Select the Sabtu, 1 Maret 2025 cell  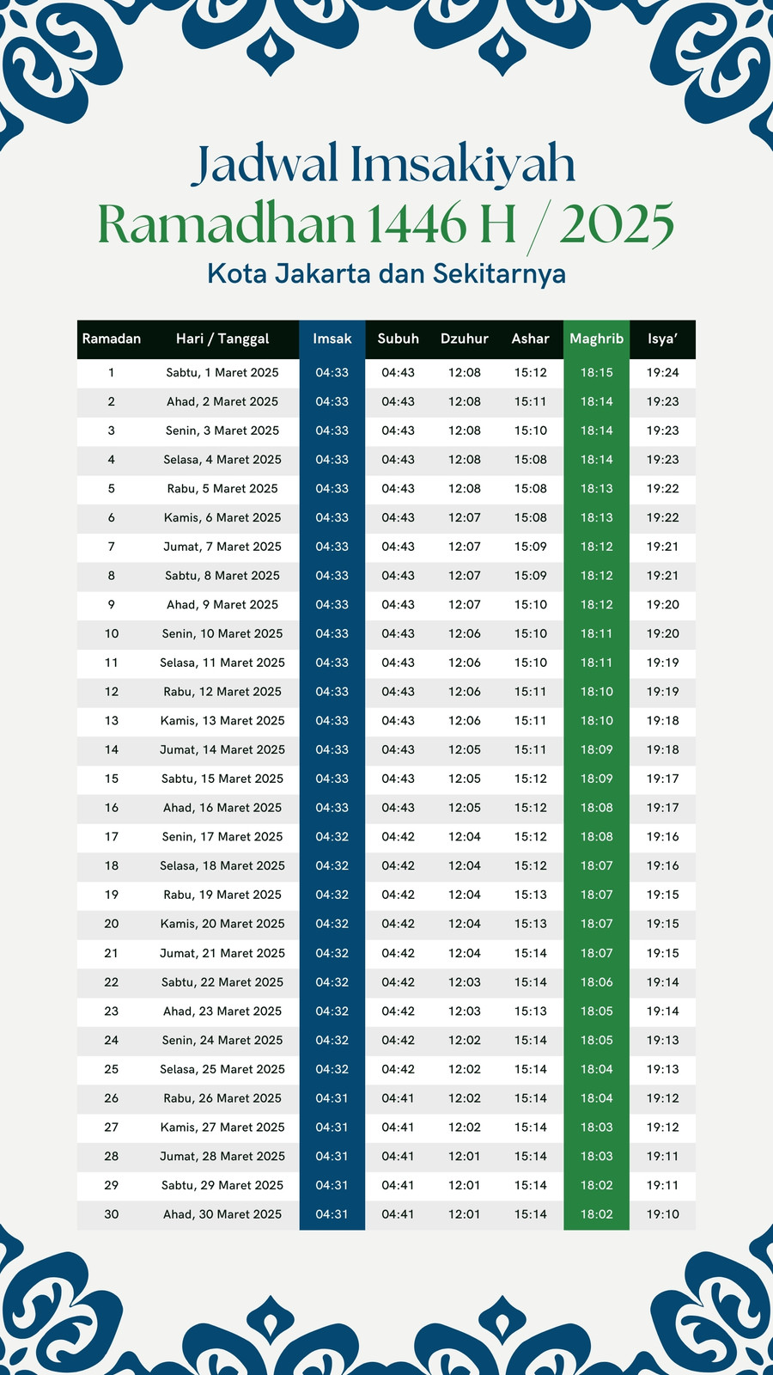click(222, 373)
